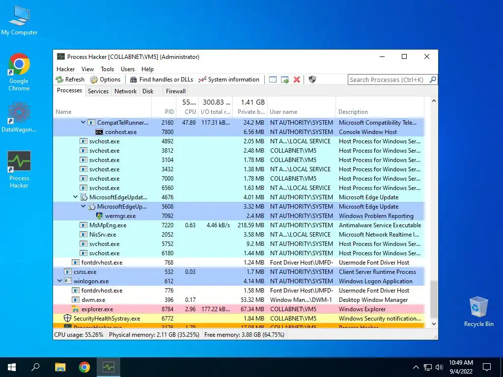Click the magnifier icon in search box
Viewport: 503px width, 377px height.
coord(433,79)
